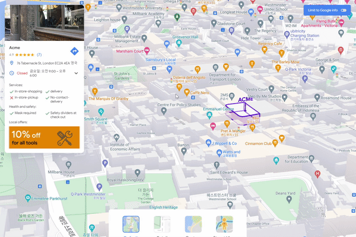The image size is (356, 237).
Task: Click the English Heritage label
Action: coord(164,207)
